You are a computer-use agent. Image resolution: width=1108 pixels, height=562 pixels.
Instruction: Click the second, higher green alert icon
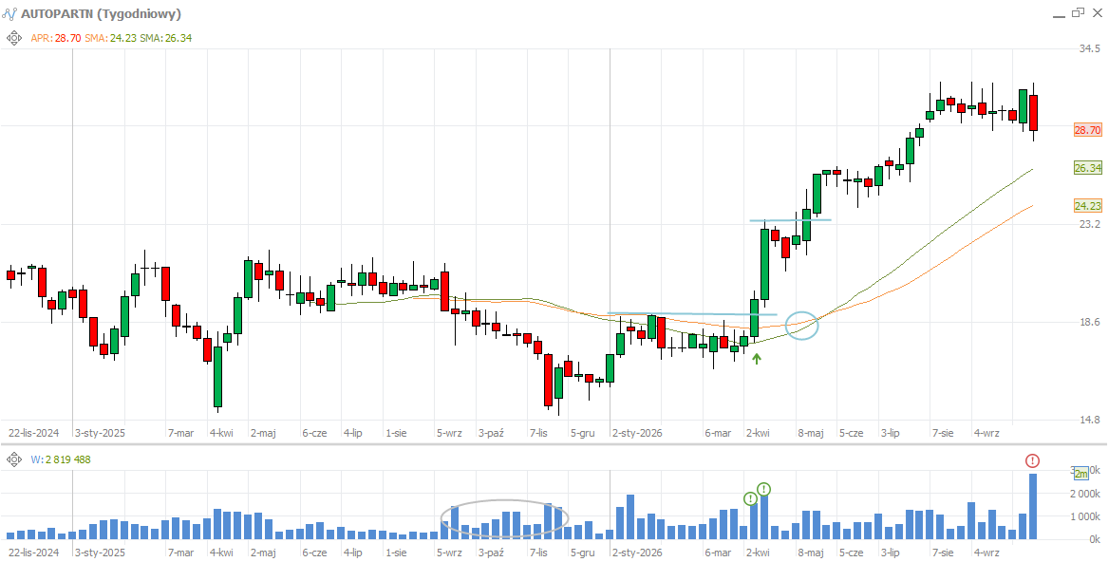[764, 489]
